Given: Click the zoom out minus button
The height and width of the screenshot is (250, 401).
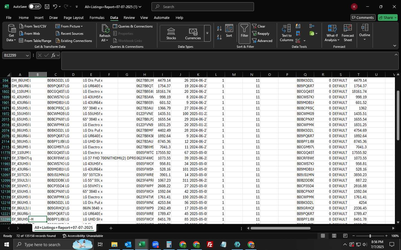Looking at the screenshot, I should (354, 236).
